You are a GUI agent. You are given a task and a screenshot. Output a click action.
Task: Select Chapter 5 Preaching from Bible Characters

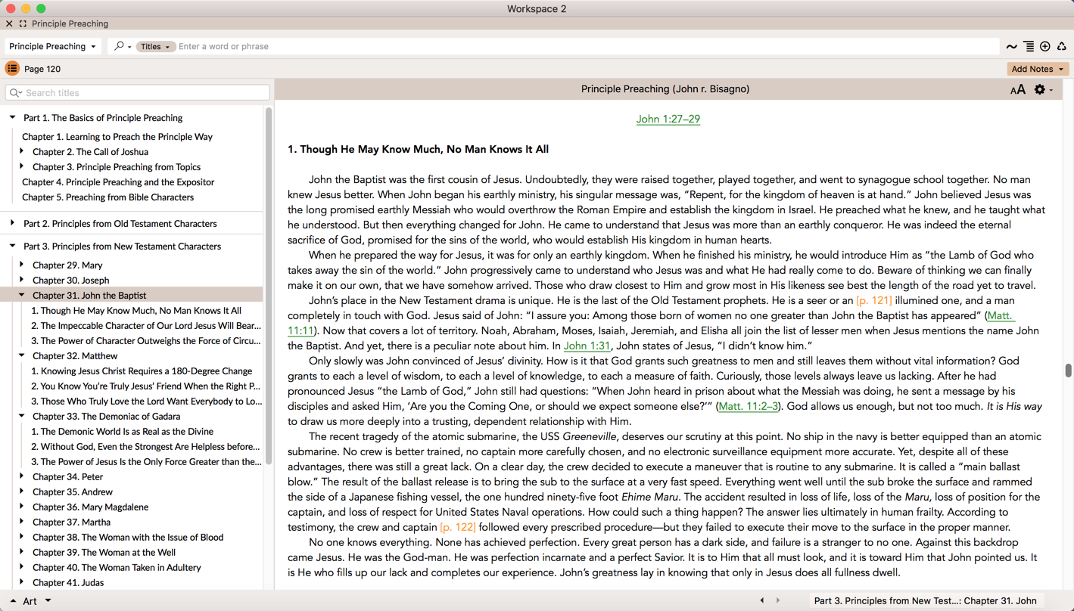point(107,197)
